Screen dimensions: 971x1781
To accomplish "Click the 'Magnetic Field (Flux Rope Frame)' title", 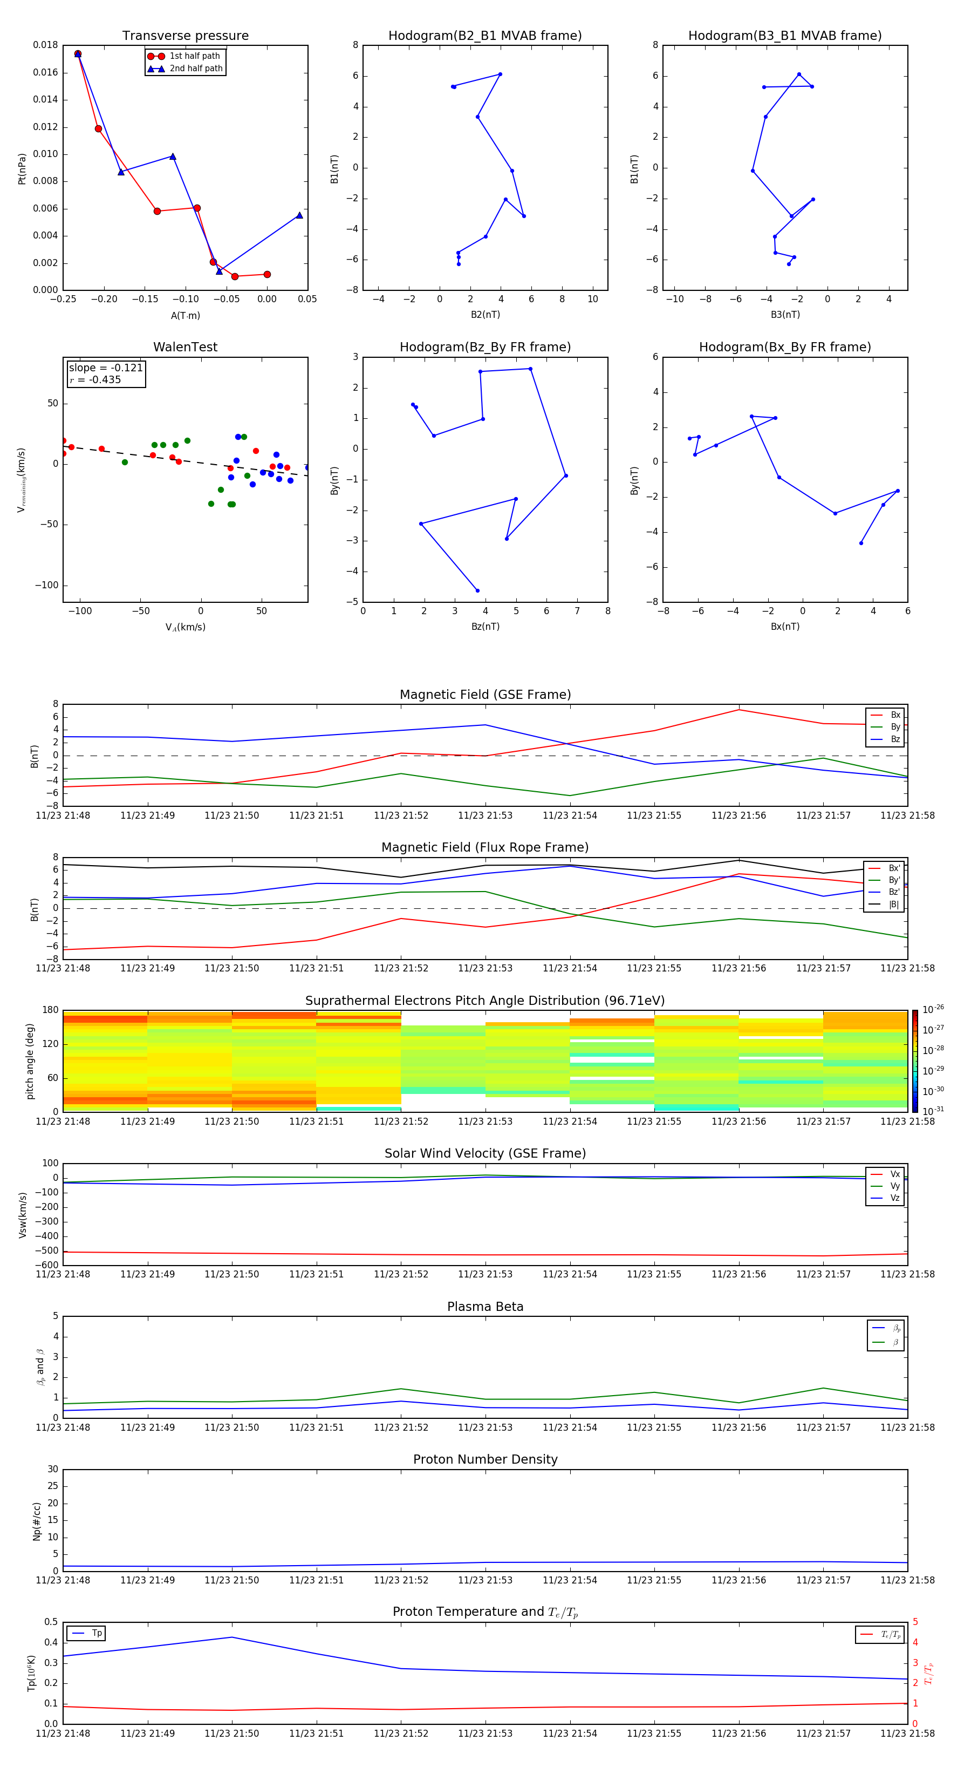I will tap(484, 848).
